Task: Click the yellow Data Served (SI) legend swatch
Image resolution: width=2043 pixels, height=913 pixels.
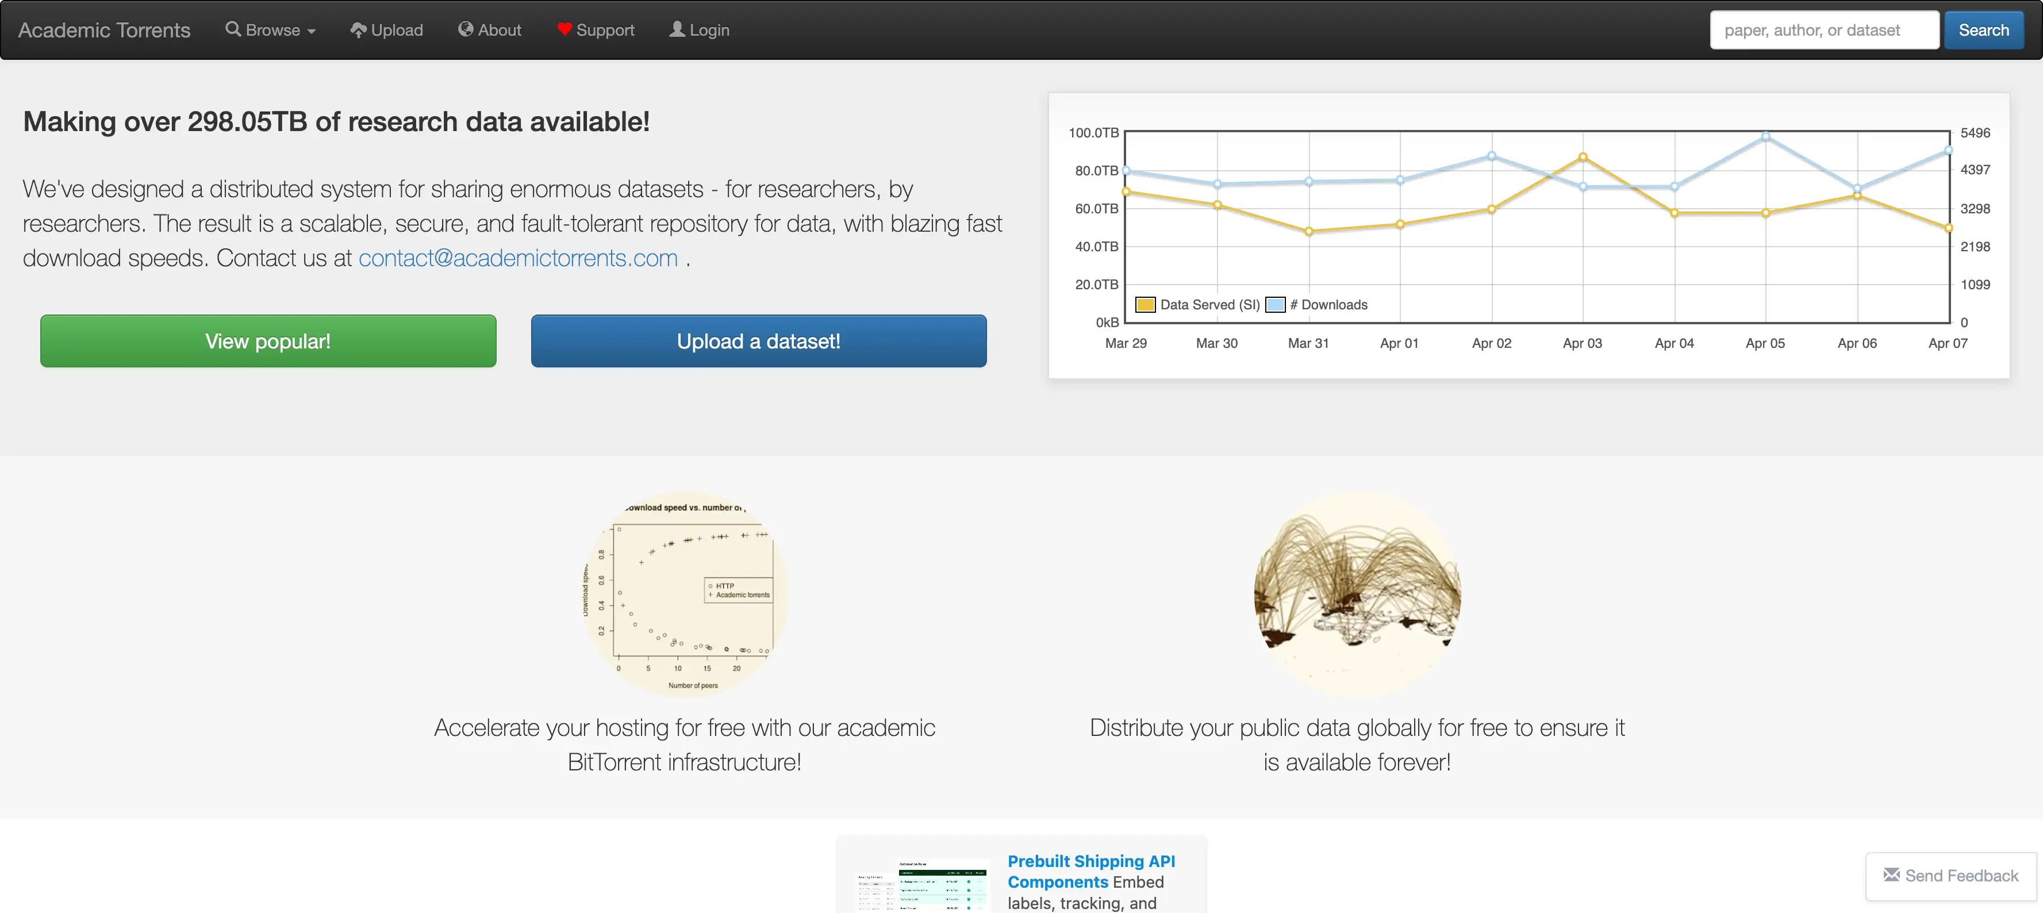Action: pyautogui.click(x=1145, y=305)
